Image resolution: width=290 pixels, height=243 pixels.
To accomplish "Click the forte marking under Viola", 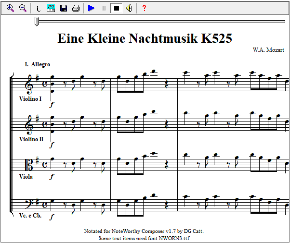I will pyautogui.click(x=52, y=176).
